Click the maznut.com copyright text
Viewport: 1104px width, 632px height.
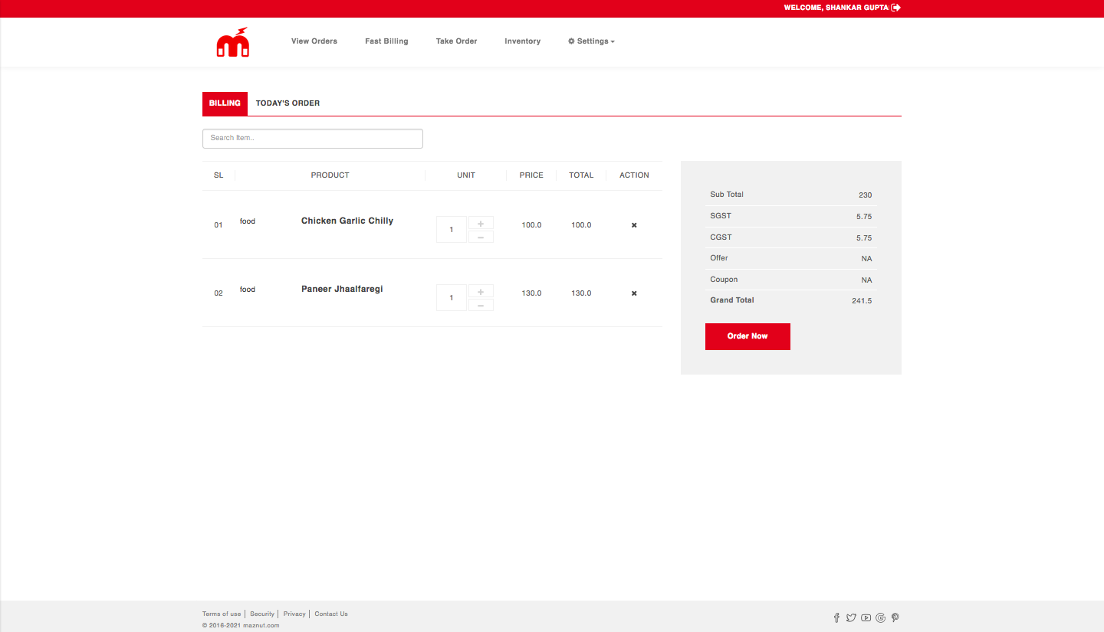241,625
